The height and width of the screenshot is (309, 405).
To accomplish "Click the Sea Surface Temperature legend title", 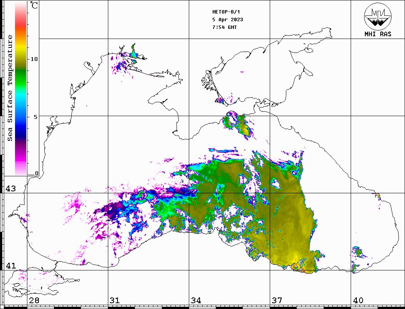I will tap(10, 88).
